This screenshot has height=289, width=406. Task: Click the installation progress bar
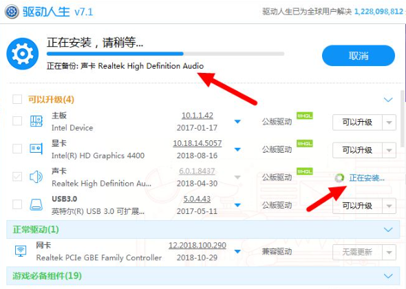pyautogui.click(x=165, y=54)
